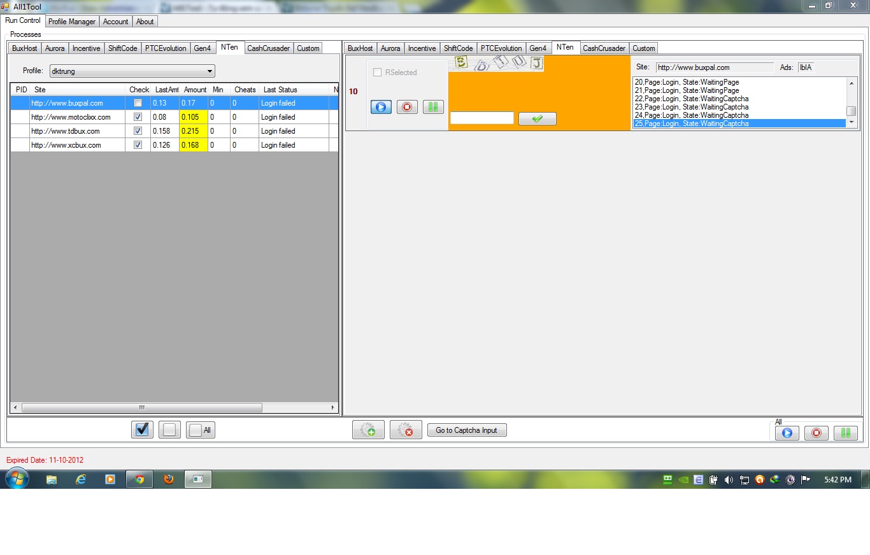Viewport: 870px width, 555px height.
Task: Submit the captcha with the green checkmark button
Action: (x=537, y=118)
